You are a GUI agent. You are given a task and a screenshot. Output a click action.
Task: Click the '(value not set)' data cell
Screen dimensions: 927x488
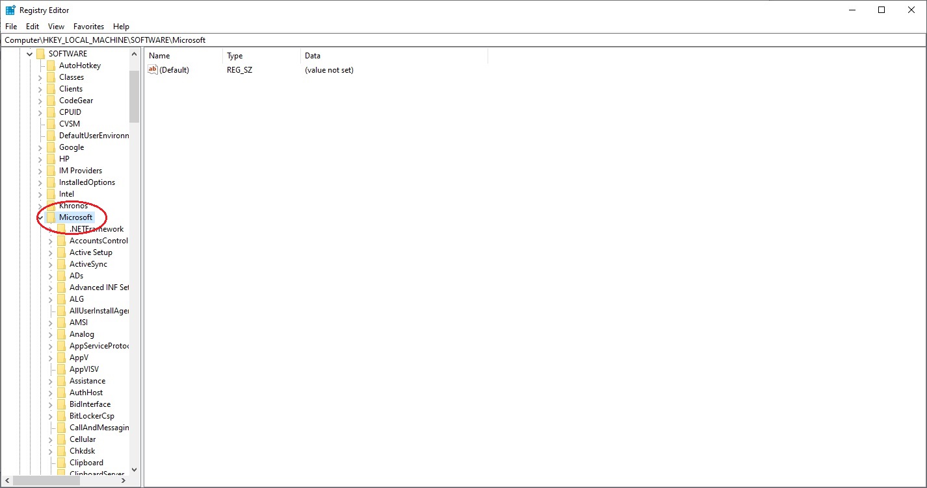329,70
